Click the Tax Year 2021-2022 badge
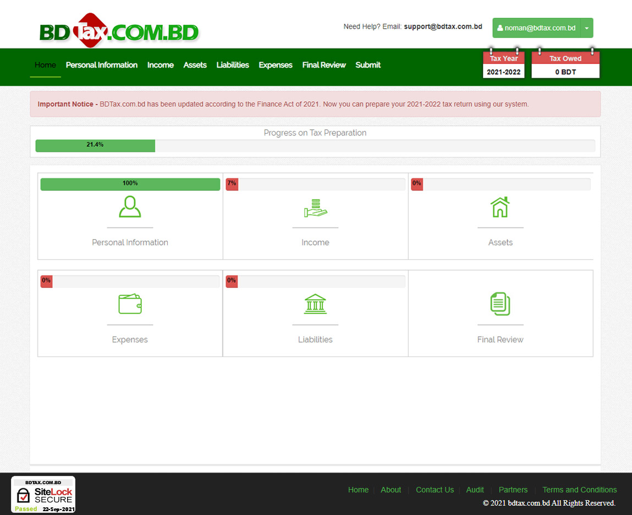This screenshot has height=515, width=632. tap(504, 65)
